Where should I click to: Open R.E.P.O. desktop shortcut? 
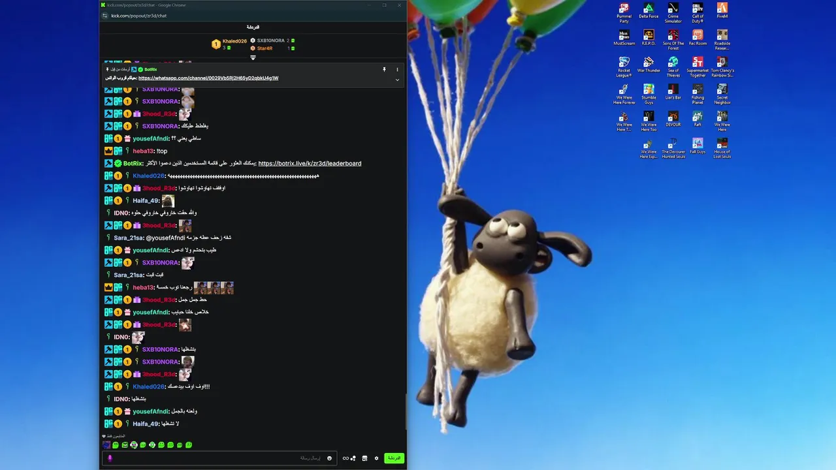pos(649,38)
